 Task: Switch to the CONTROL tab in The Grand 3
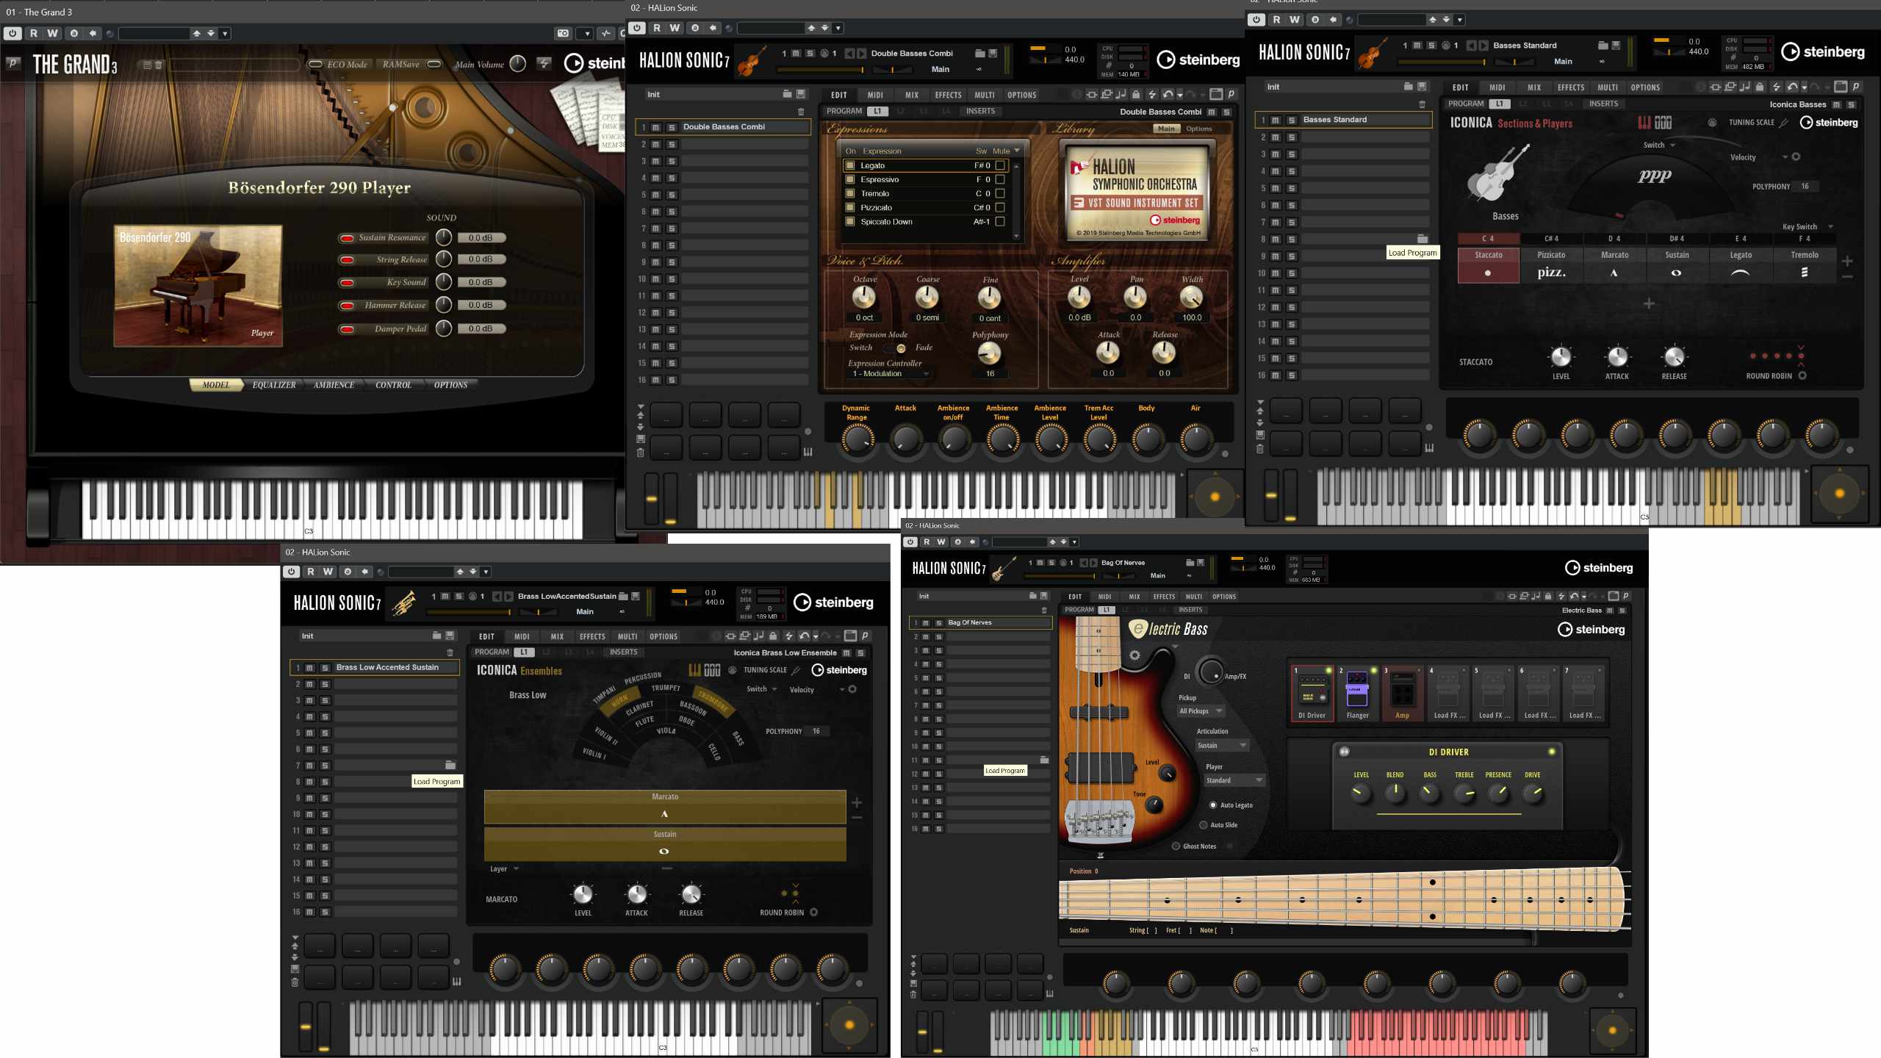pyautogui.click(x=393, y=385)
